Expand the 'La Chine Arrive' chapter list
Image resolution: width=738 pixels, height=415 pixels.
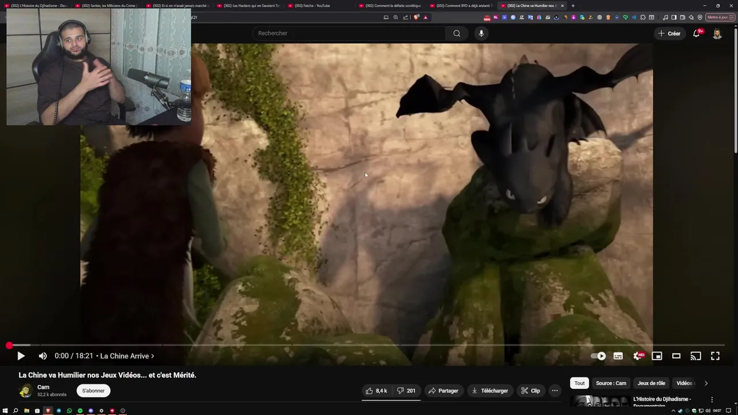click(127, 356)
